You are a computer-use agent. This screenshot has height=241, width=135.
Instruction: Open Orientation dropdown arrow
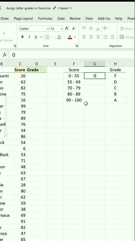[110, 28]
